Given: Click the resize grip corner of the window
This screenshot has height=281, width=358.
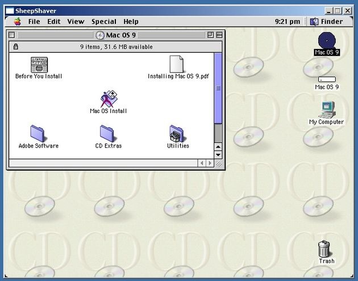Looking at the screenshot, I should (x=219, y=163).
